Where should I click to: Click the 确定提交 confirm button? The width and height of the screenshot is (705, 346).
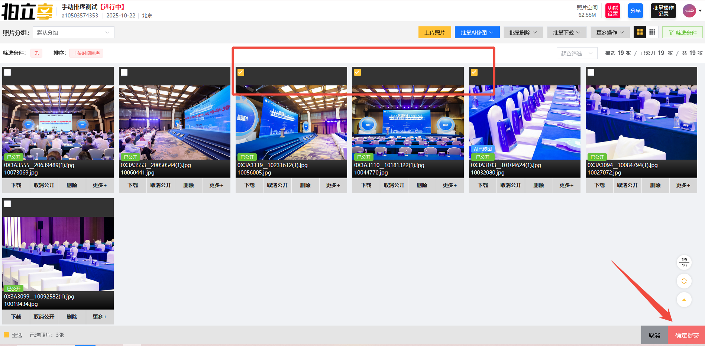point(686,335)
